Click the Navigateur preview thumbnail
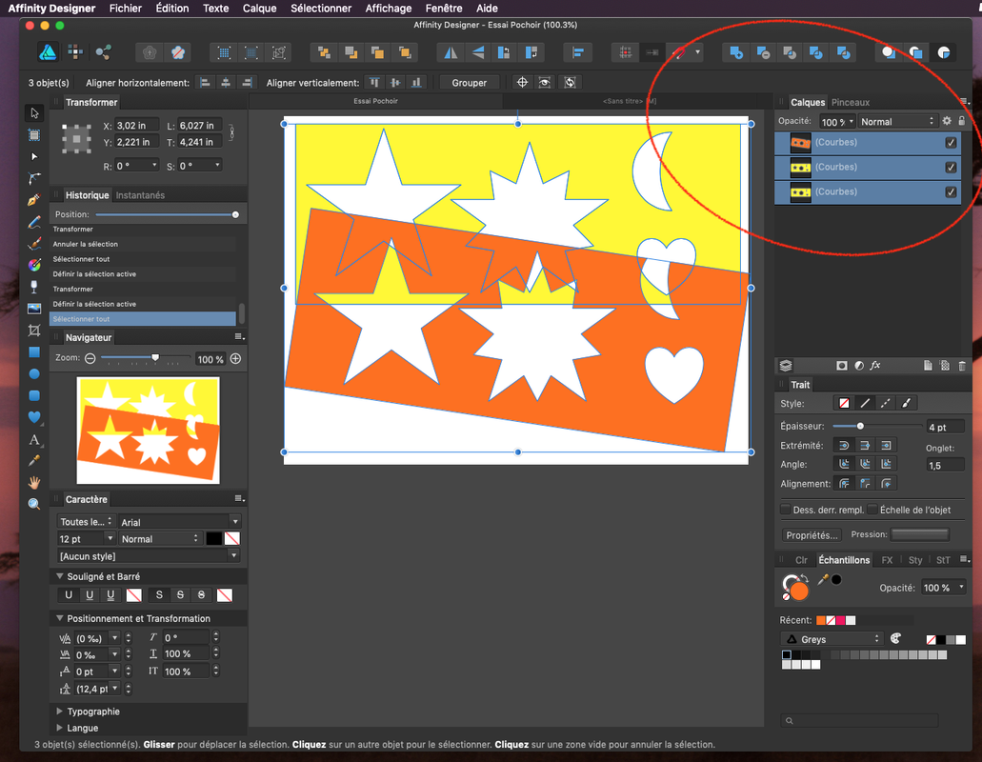This screenshot has width=982, height=762. click(148, 431)
